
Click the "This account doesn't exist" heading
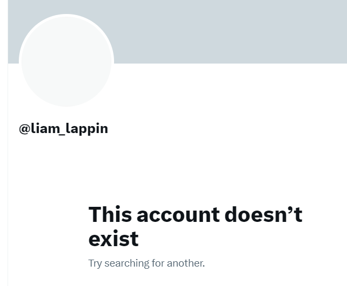coord(195,226)
